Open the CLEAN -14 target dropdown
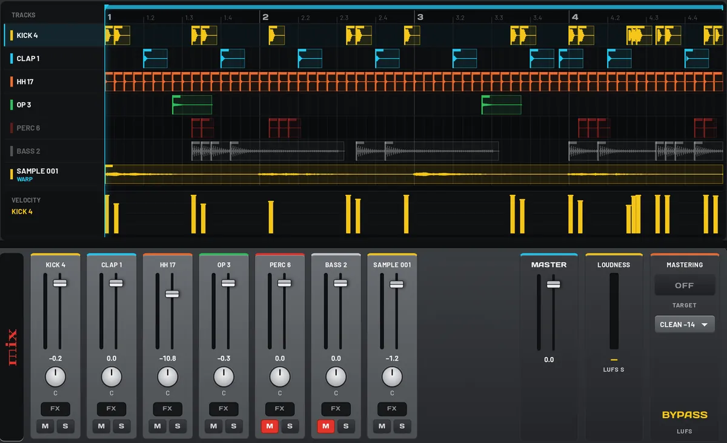The image size is (727, 443). (x=685, y=324)
